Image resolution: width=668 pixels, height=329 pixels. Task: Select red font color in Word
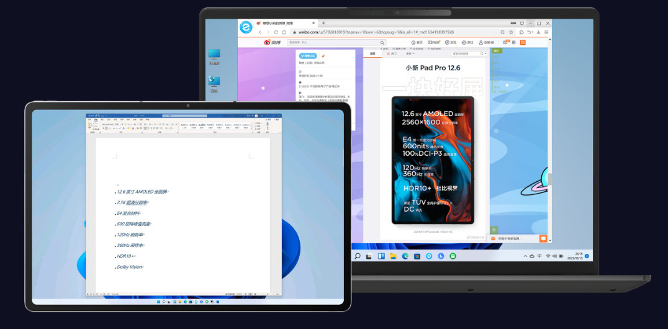pos(133,128)
